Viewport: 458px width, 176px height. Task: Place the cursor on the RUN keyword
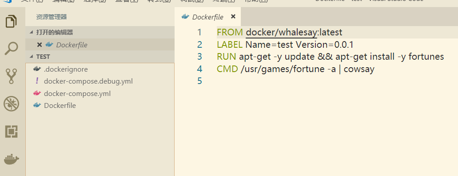[227, 57]
